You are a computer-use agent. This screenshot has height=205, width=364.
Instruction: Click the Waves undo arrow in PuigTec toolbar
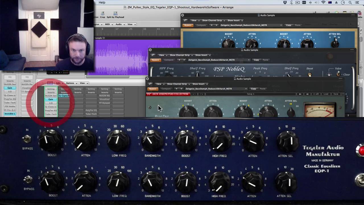click(194, 94)
